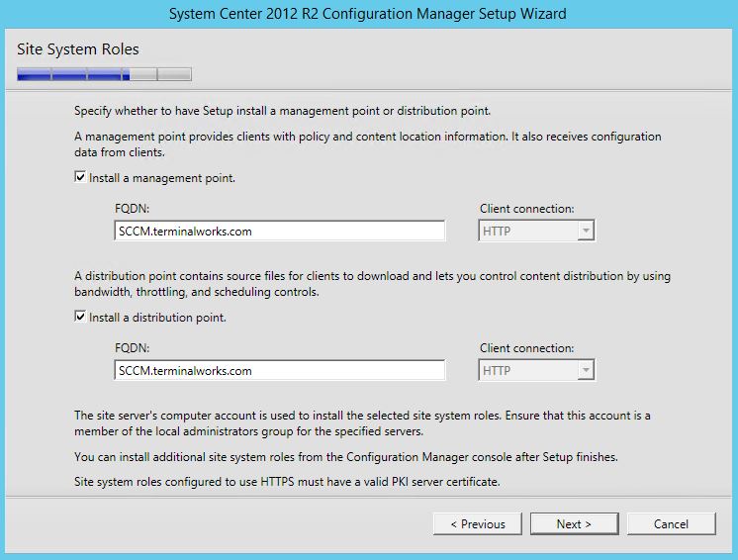Image resolution: width=738 pixels, height=560 pixels.
Task: Click the HTTPS PKI certificate note
Action: point(287,482)
